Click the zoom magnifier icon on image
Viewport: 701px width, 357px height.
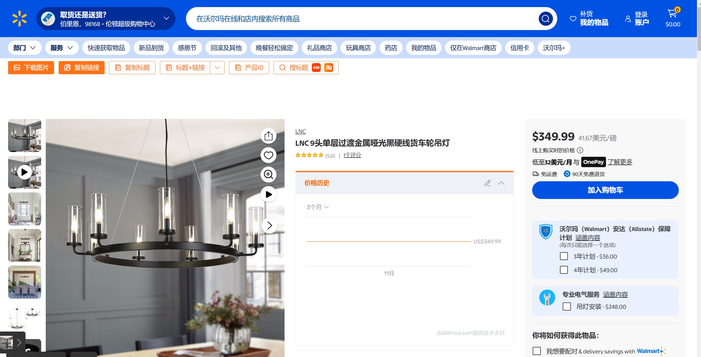click(x=268, y=174)
